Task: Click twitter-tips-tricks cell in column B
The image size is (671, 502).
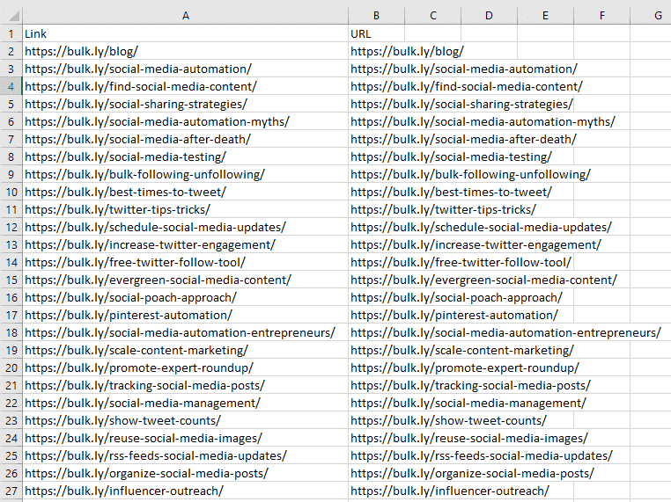Action: [x=443, y=209]
